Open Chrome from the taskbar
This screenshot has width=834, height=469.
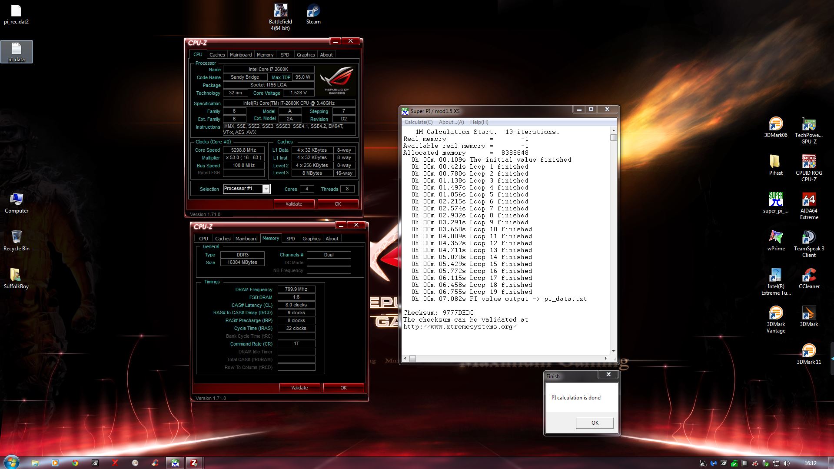click(x=75, y=463)
